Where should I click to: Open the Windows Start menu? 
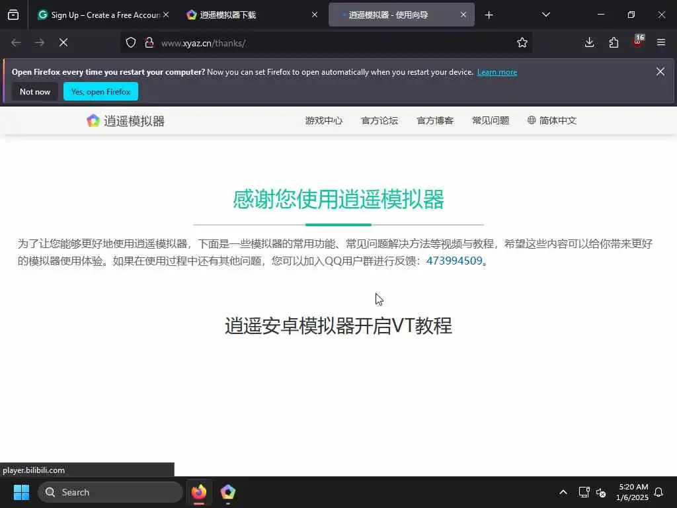21,492
